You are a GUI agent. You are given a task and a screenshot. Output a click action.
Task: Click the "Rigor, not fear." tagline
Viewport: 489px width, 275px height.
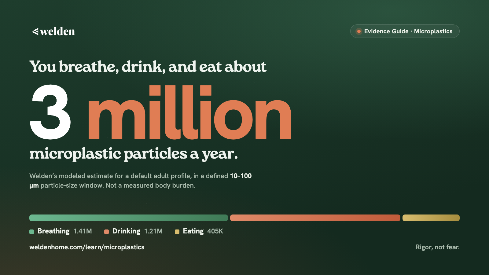pos(438,247)
